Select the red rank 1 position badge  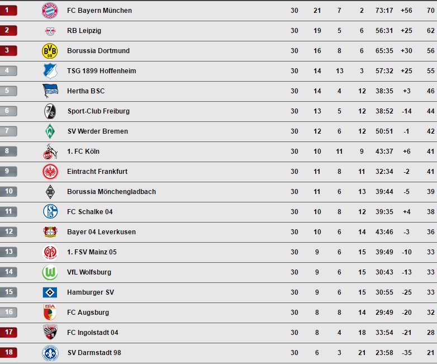8,10
